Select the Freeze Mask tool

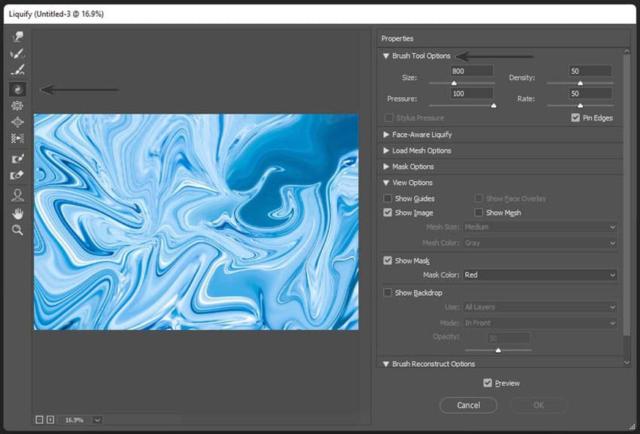pyautogui.click(x=18, y=159)
